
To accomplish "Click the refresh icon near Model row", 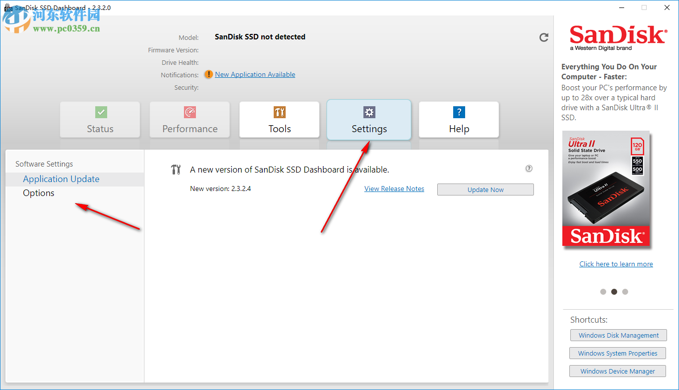I will [x=544, y=37].
